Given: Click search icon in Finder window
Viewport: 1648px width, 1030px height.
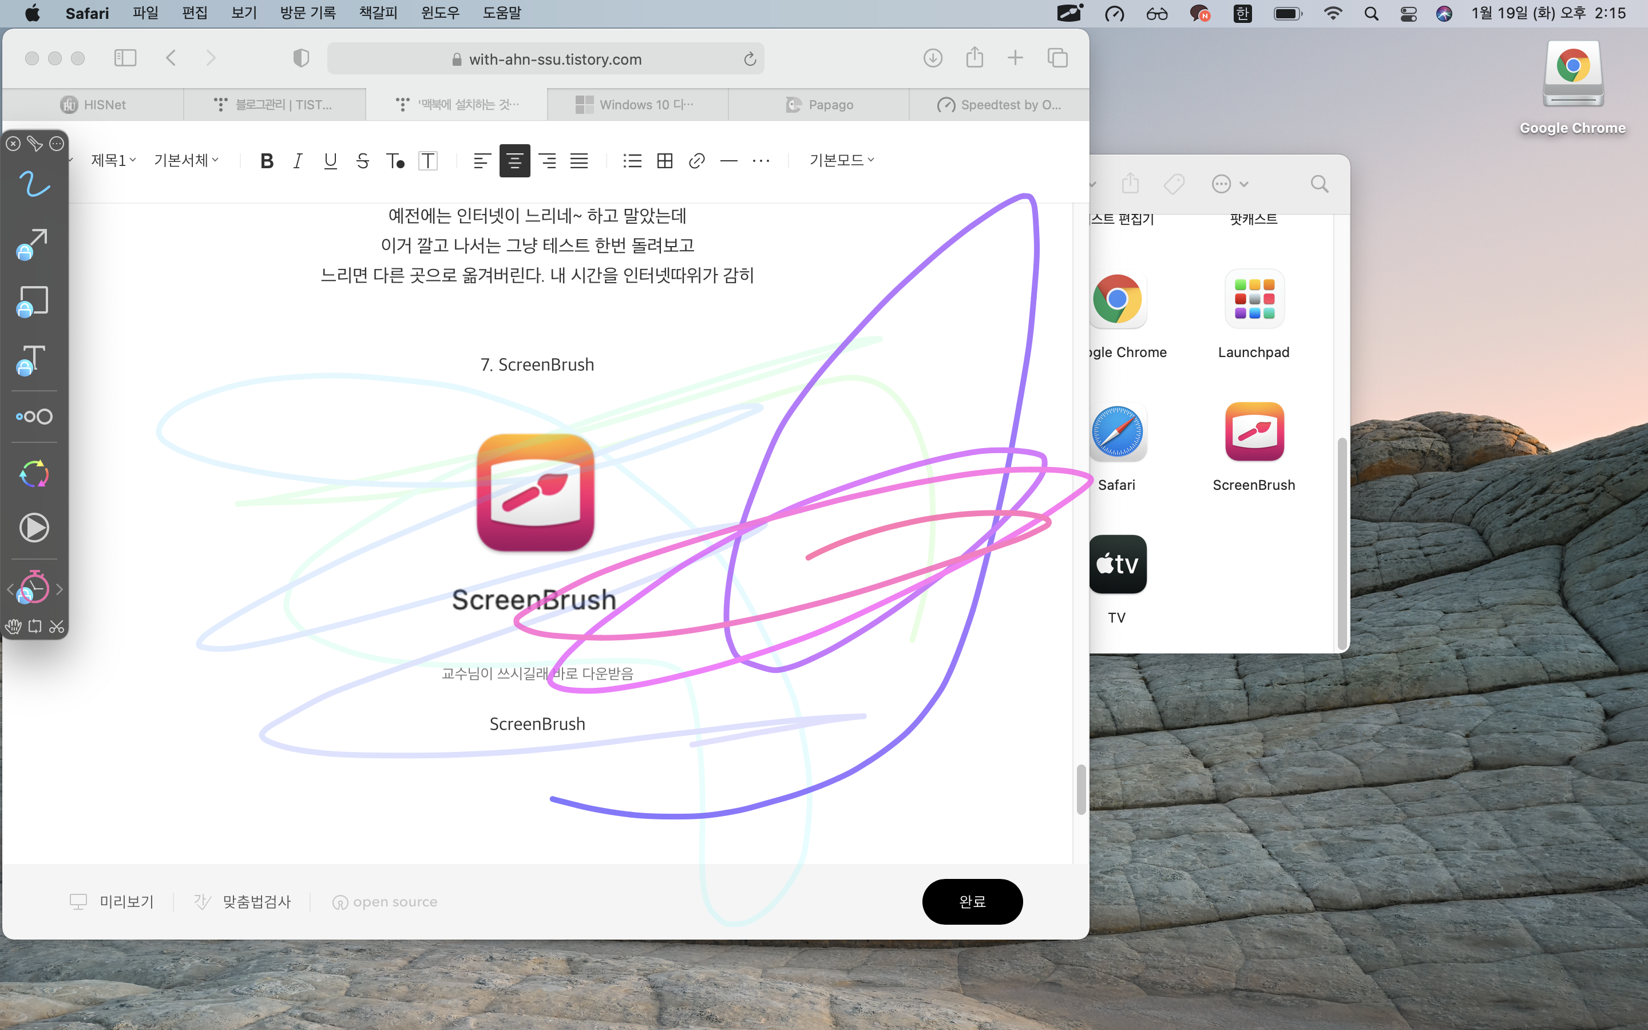Looking at the screenshot, I should pos(1320,184).
